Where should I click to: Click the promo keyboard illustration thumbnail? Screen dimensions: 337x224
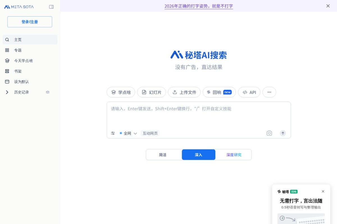(301, 219)
